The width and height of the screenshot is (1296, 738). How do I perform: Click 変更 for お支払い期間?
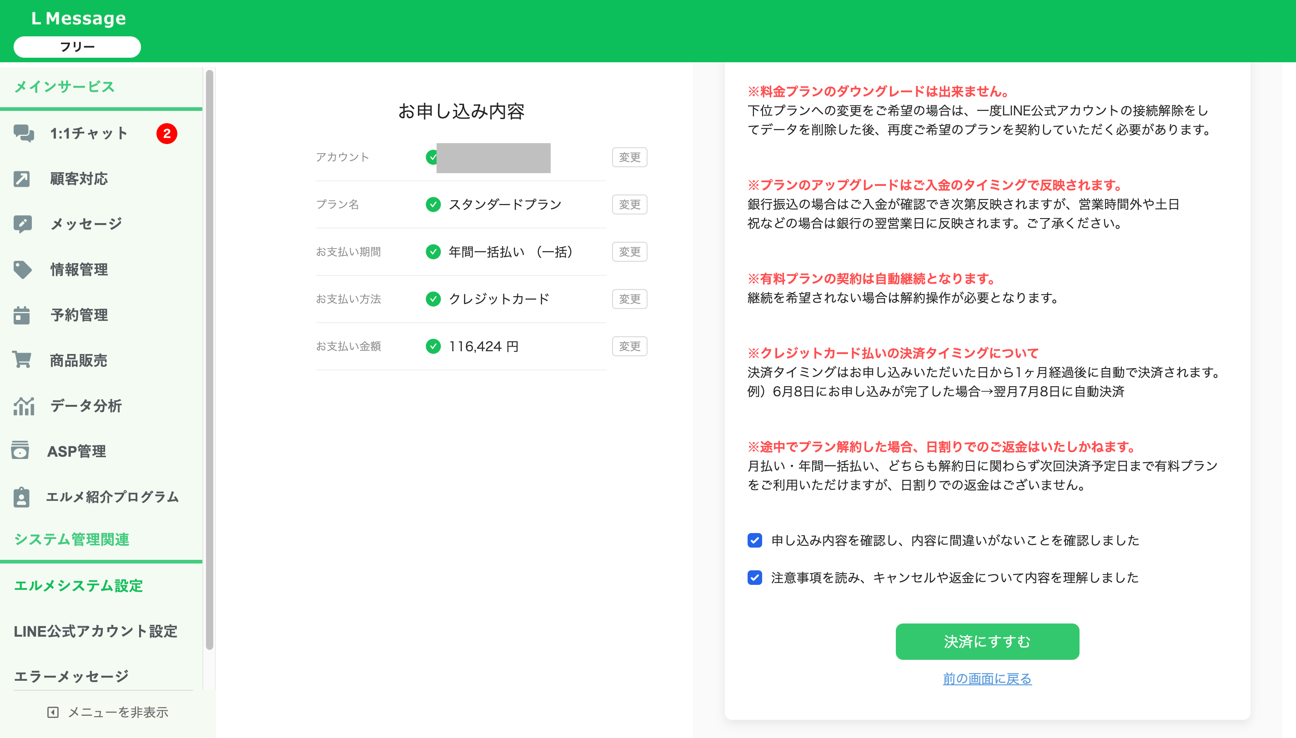coord(629,252)
